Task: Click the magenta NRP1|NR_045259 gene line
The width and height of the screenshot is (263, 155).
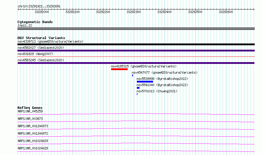Action: click(136, 114)
